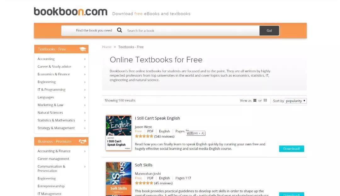Go to Home breadcrumb link
Image resolution: width=340 pixels, height=196 pixels.
point(107,47)
